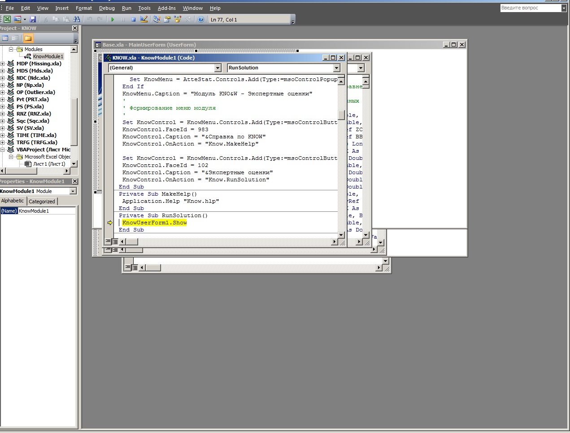Click the (Name) property value field
Viewport: 570px width, 433px height.
tap(47, 211)
